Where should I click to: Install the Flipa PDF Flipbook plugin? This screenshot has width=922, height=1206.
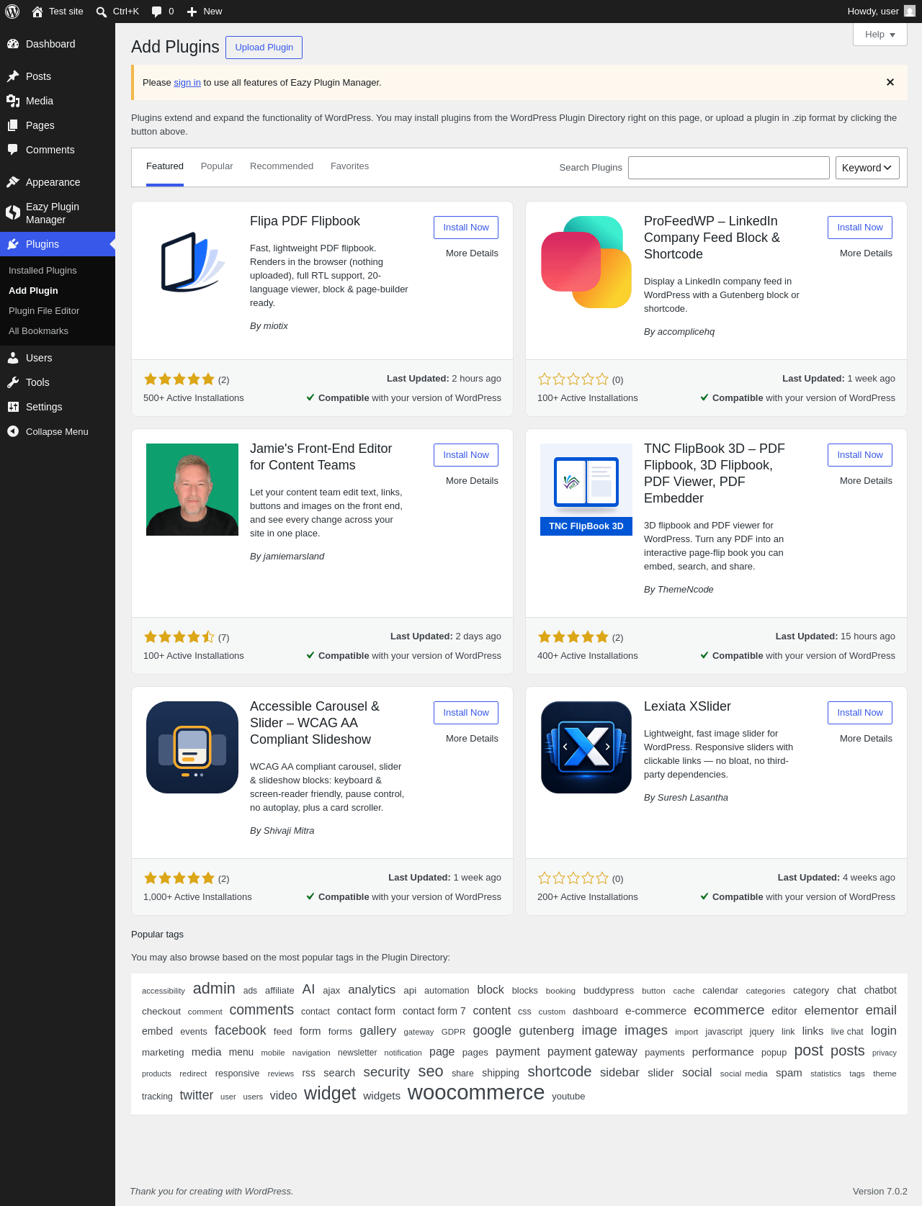(x=466, y=228)
